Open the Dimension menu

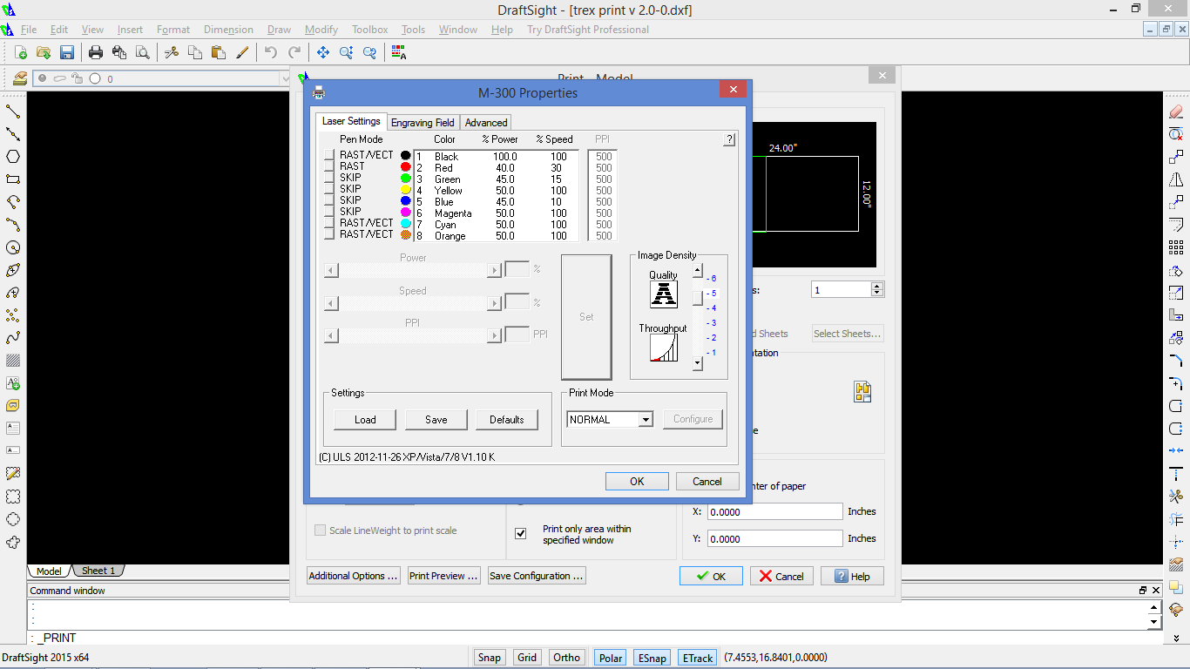tap(228, 30)
